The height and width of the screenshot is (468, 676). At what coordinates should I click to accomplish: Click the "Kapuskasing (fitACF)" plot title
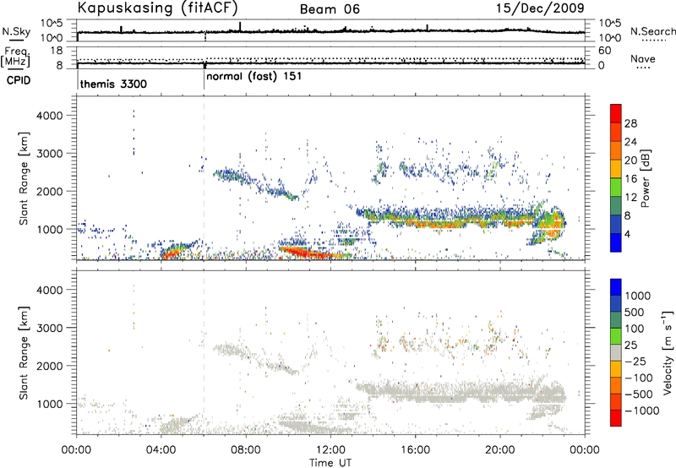(x=157, y=8)
